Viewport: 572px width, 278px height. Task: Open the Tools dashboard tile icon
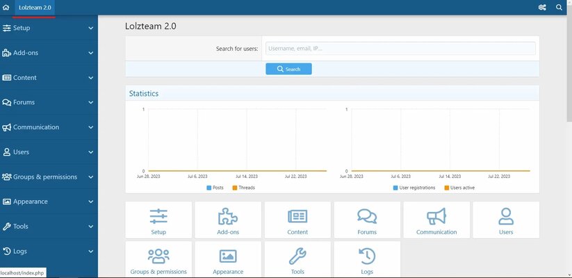click(x=297, y=256)
